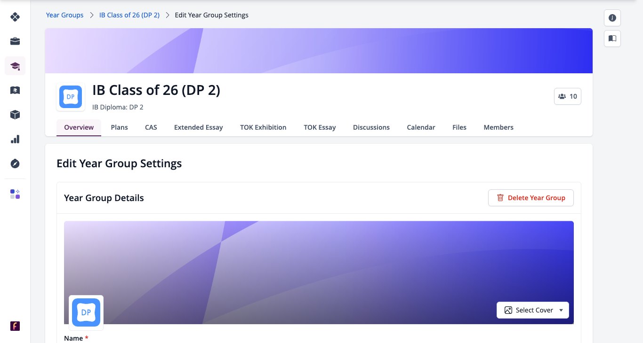
Task: Click the info icon at top right
Action: tap(612, 18)
